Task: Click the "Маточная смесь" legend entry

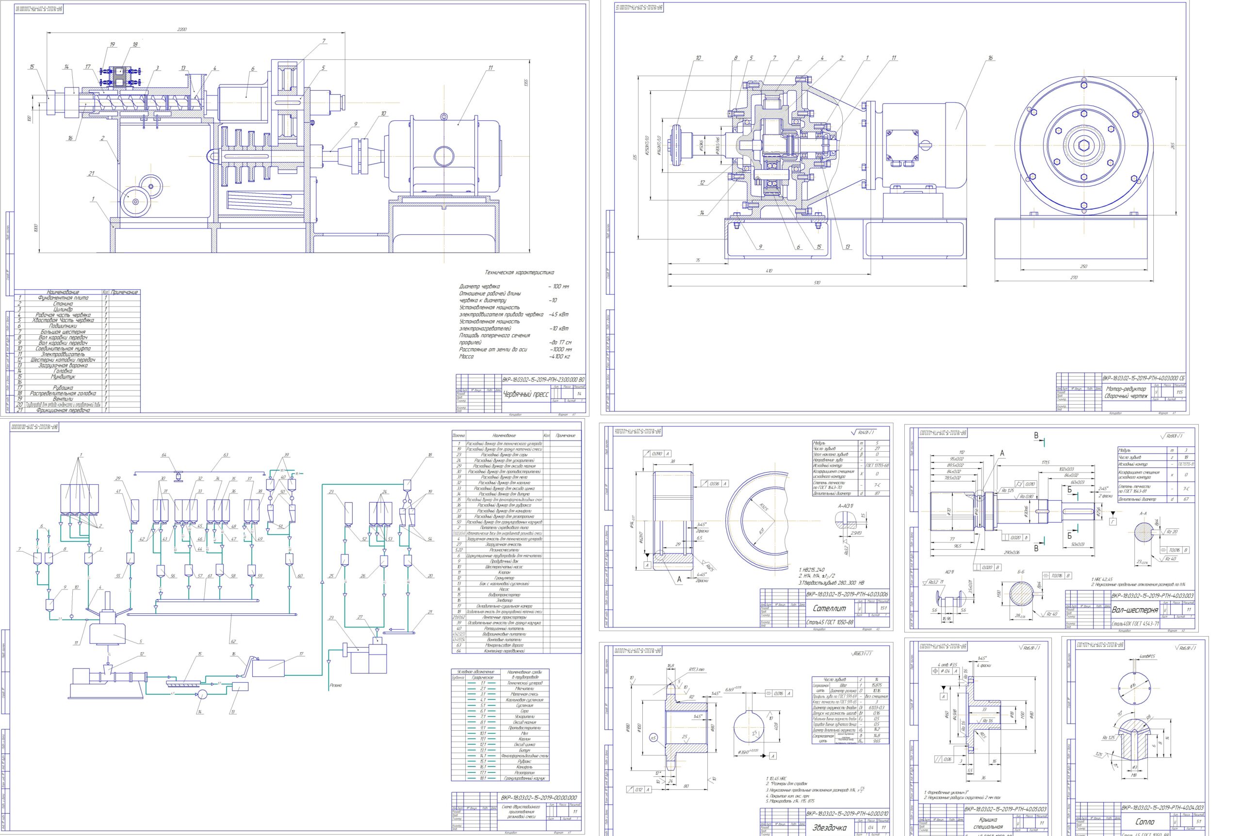Action: 524,694
